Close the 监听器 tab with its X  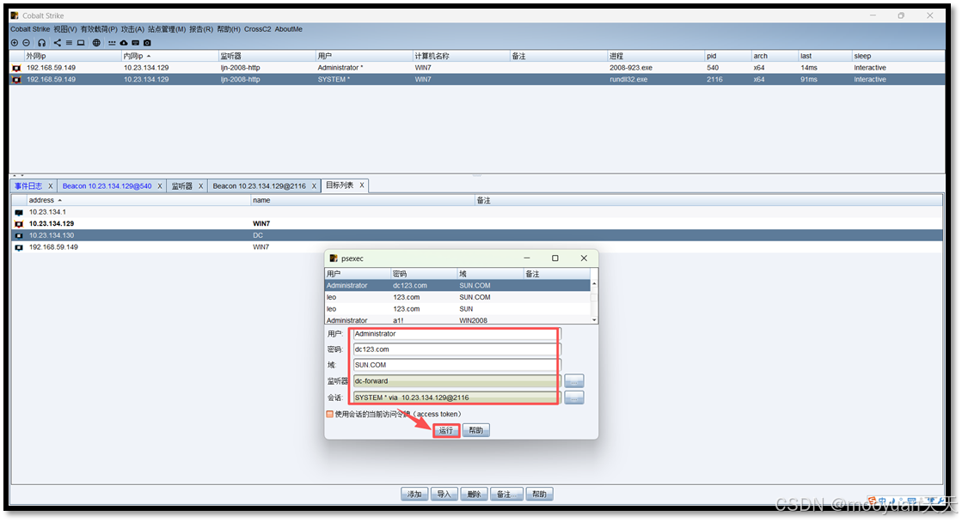(200, 186)
